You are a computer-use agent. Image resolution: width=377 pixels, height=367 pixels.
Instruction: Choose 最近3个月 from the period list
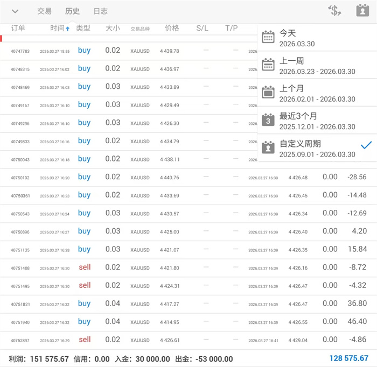coord(317,120)
